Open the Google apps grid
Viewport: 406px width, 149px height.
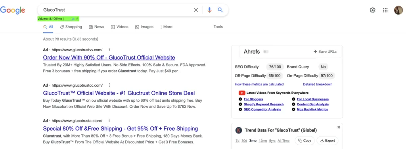(385, 10)
